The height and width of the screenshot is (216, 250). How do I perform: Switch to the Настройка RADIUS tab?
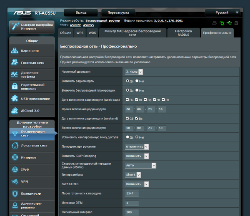point(183,33)
